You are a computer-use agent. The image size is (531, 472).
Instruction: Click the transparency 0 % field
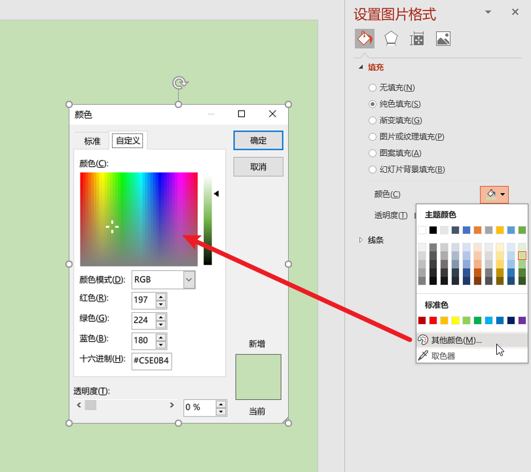[200, 408]
